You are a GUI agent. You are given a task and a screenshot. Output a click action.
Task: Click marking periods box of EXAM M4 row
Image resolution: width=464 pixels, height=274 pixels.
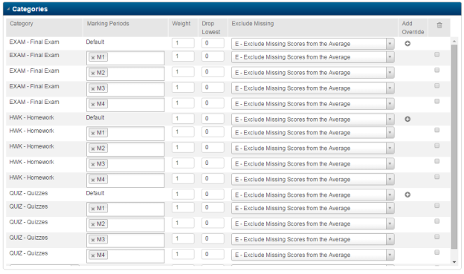point(126,105)
